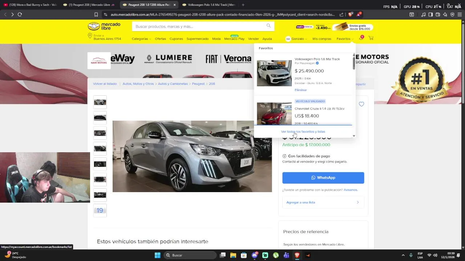Click the main Peugeot 208 photo

point(192,156)
